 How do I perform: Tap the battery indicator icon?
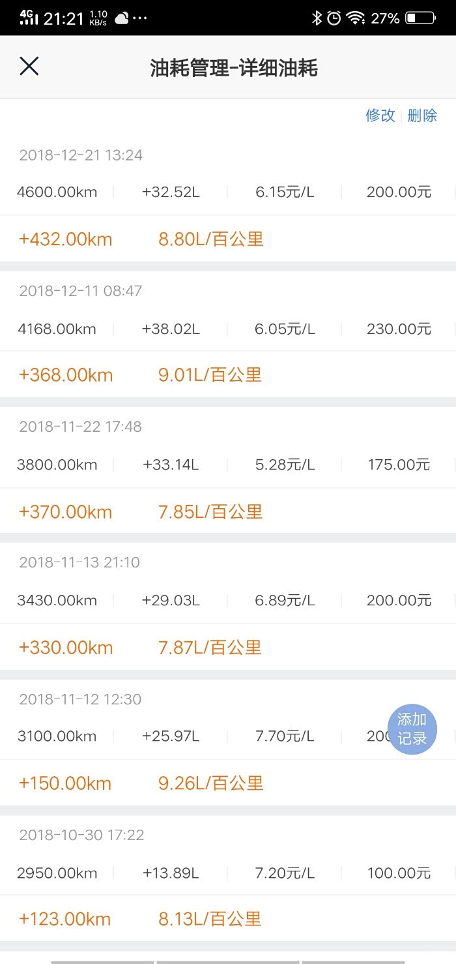point(420,18)
